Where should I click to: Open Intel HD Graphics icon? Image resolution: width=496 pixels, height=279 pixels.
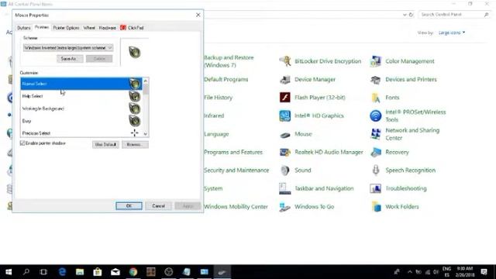click(x=285, y=115)
